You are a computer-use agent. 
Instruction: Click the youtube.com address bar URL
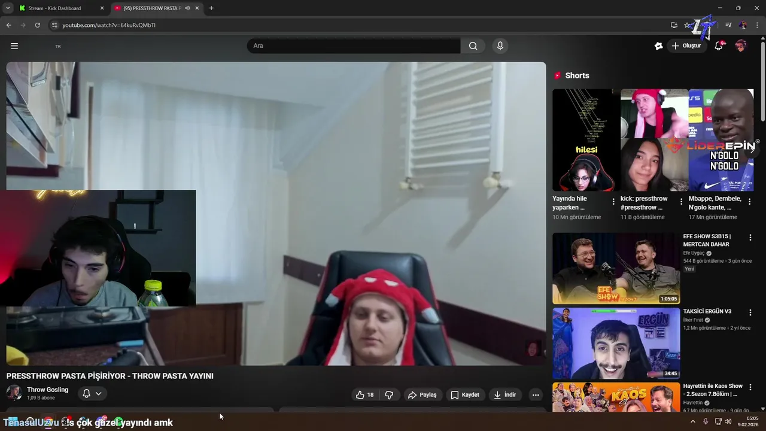click(109, 25)
